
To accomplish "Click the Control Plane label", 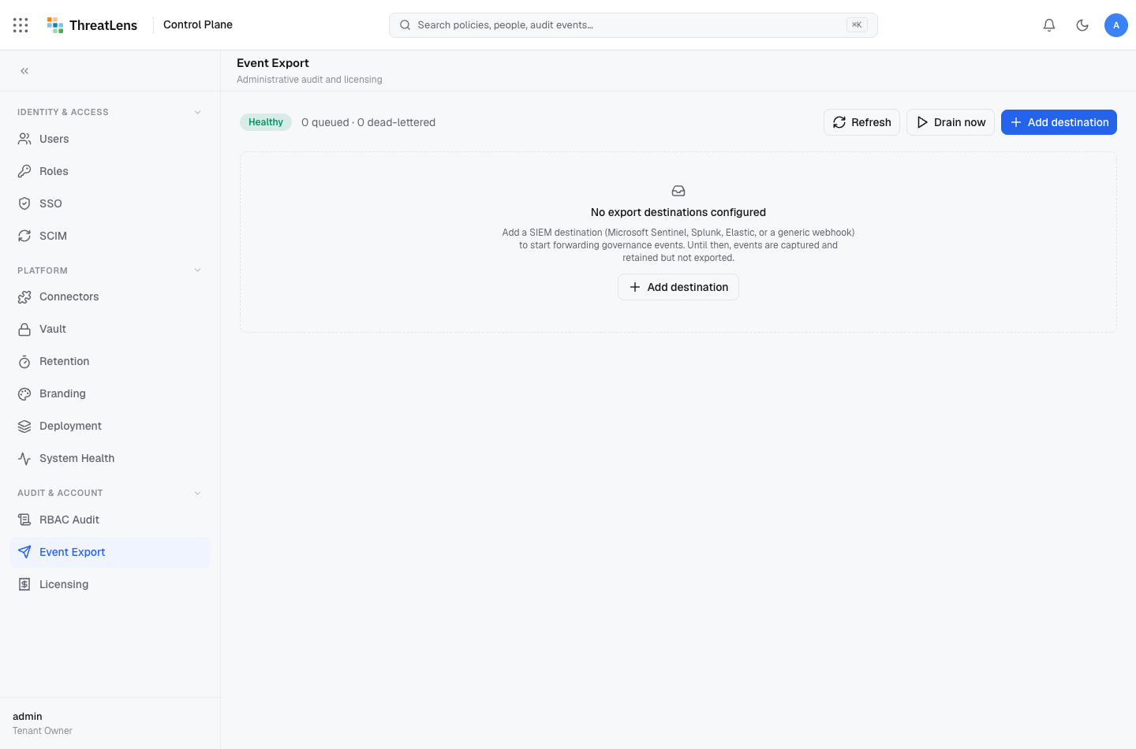I will tap(198, 24).
